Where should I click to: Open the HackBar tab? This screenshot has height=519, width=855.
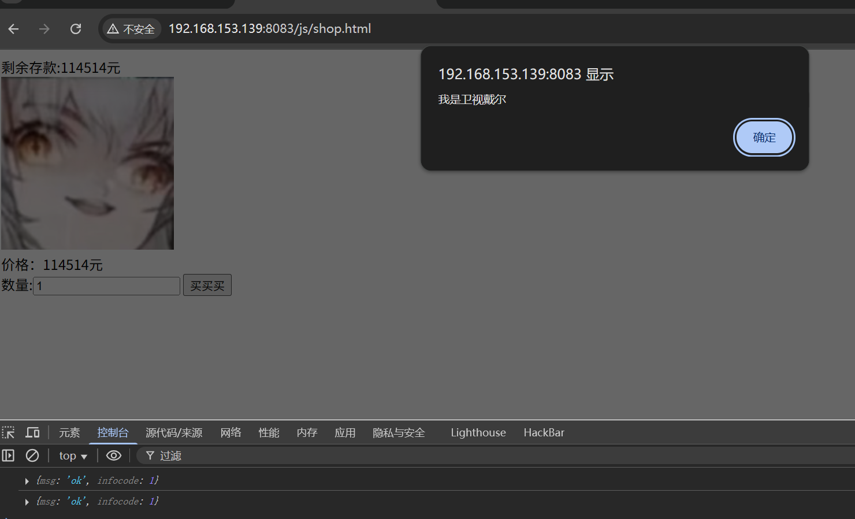coord(544,433)
